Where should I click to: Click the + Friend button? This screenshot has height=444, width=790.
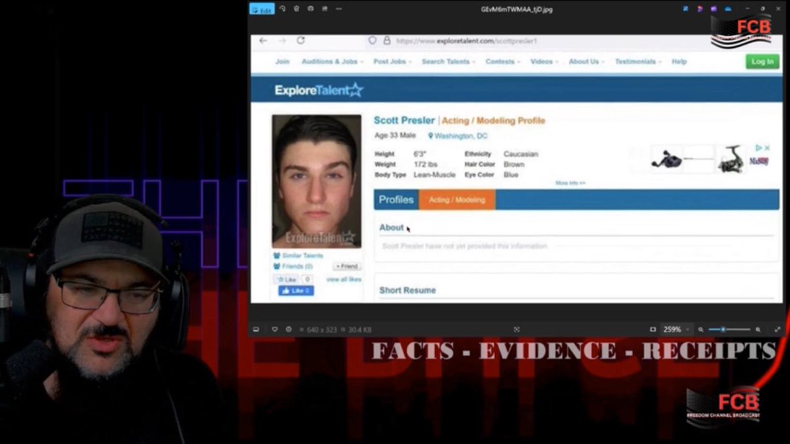tap(347, 266)
